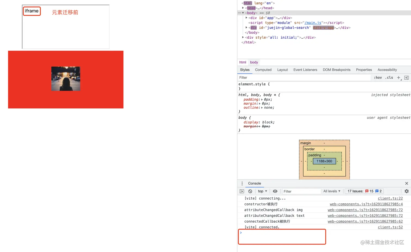Image resolution: width=411 pixels, height=252 pixels.
Task: Close the console drawer
Action: pyautogui.click(x=407, y=183)
